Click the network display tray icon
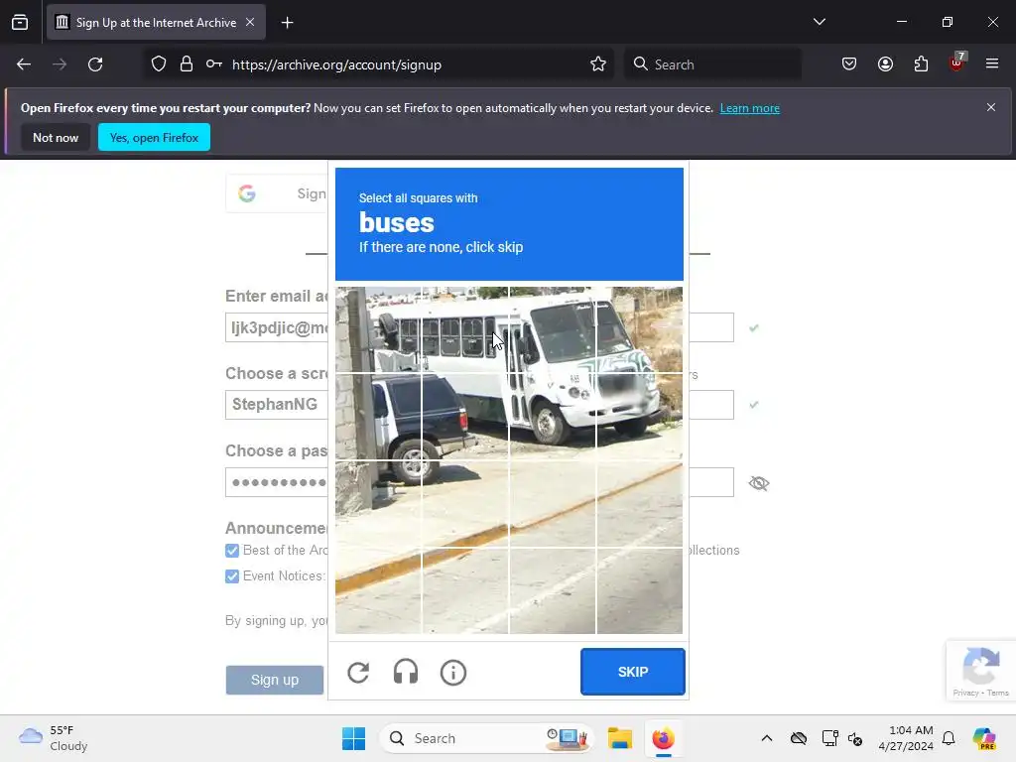Viewport: 1016px width, 762px height. tap(829, 738)
